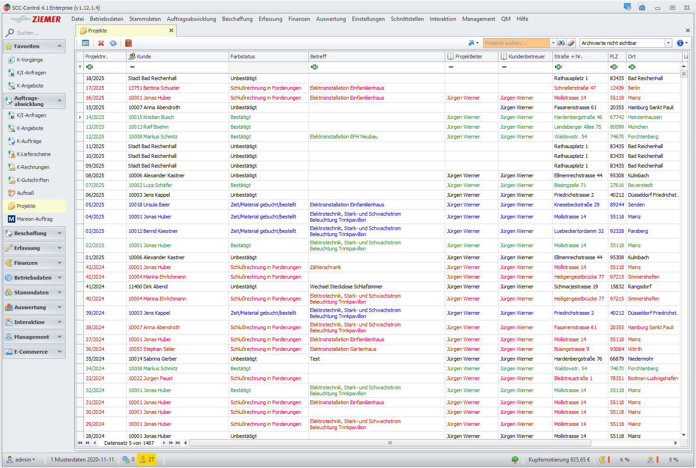Viewport: 696px width, 468px height.
Task: Expand the Beschaffung sidebar group
Action: pos(34,233)
